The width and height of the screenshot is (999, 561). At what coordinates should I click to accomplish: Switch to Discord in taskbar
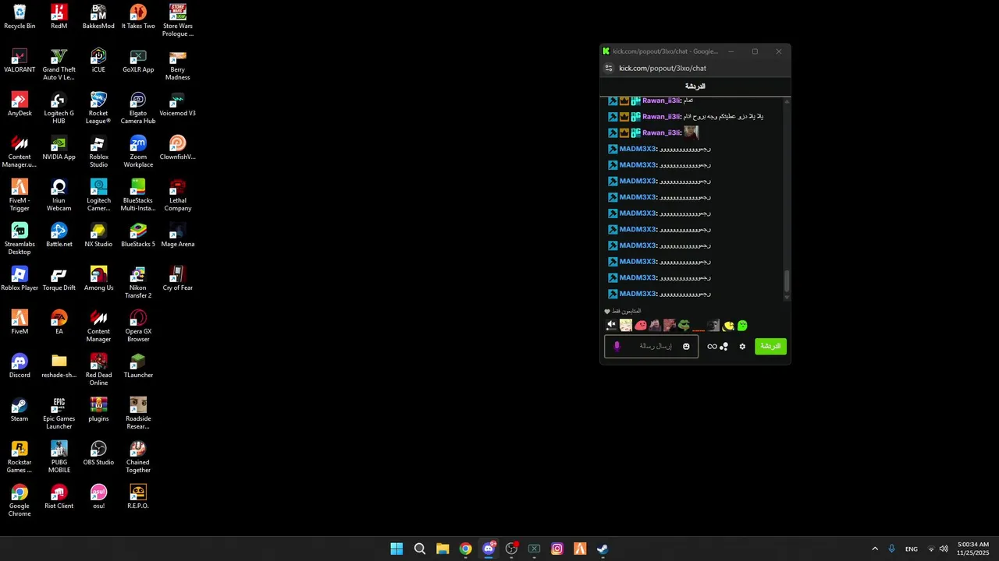tap(489, 549)
